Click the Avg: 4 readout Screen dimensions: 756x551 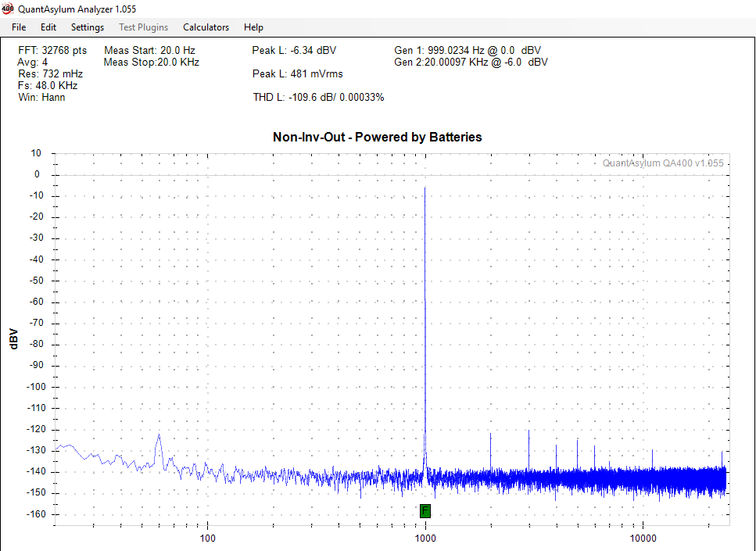[x=32, y=63]
